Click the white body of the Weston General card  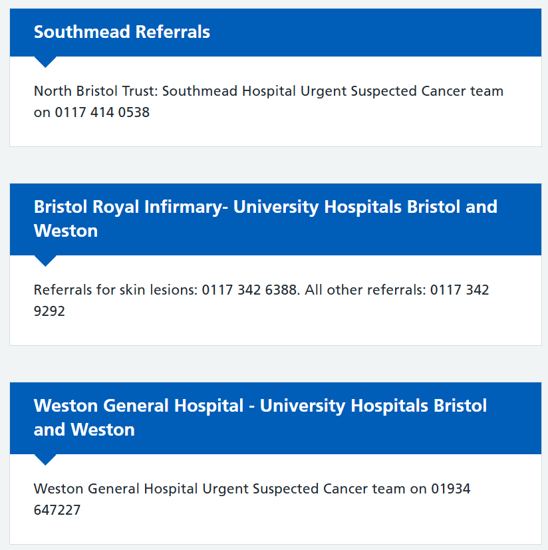[276, 499]
